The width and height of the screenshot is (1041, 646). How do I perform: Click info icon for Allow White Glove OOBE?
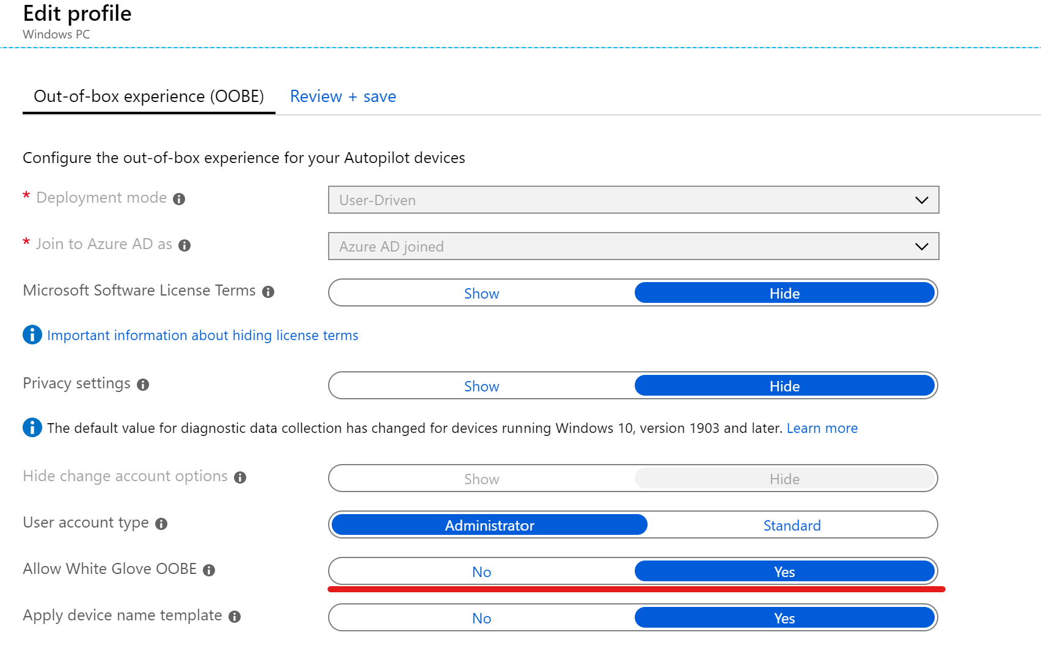[209, 570]
